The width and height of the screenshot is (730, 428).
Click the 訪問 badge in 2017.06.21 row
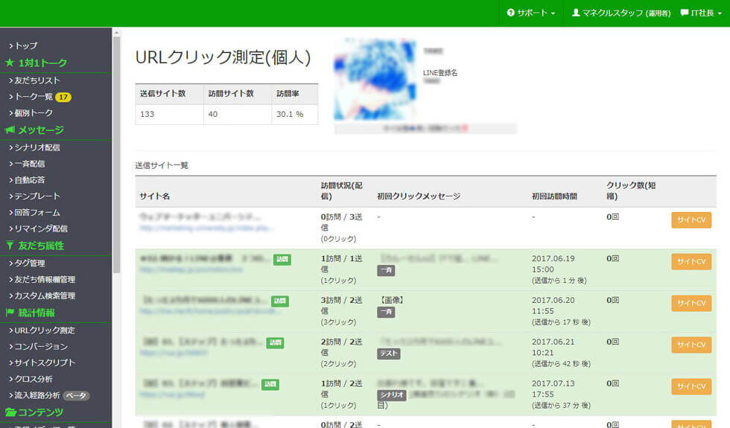[275, 343]
